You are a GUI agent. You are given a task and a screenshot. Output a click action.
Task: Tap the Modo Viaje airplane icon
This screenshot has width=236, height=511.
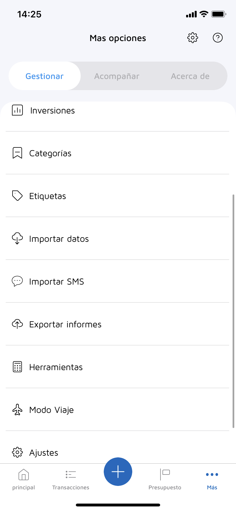17,409
